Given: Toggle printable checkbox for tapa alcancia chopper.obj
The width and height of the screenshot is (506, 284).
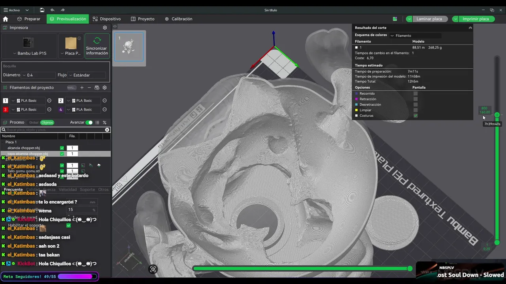Looking at the screenshot, I should pos(62,154).
